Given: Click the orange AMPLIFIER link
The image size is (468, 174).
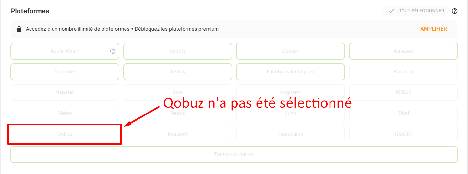Looking at the screenshot, I should point(434,29).
